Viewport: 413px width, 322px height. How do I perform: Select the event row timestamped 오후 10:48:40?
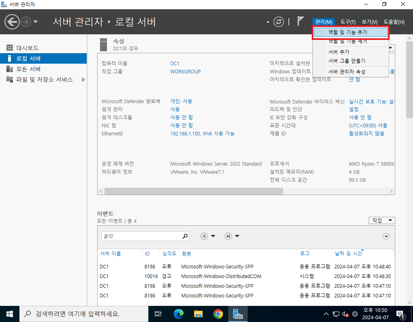coord(245,266)
